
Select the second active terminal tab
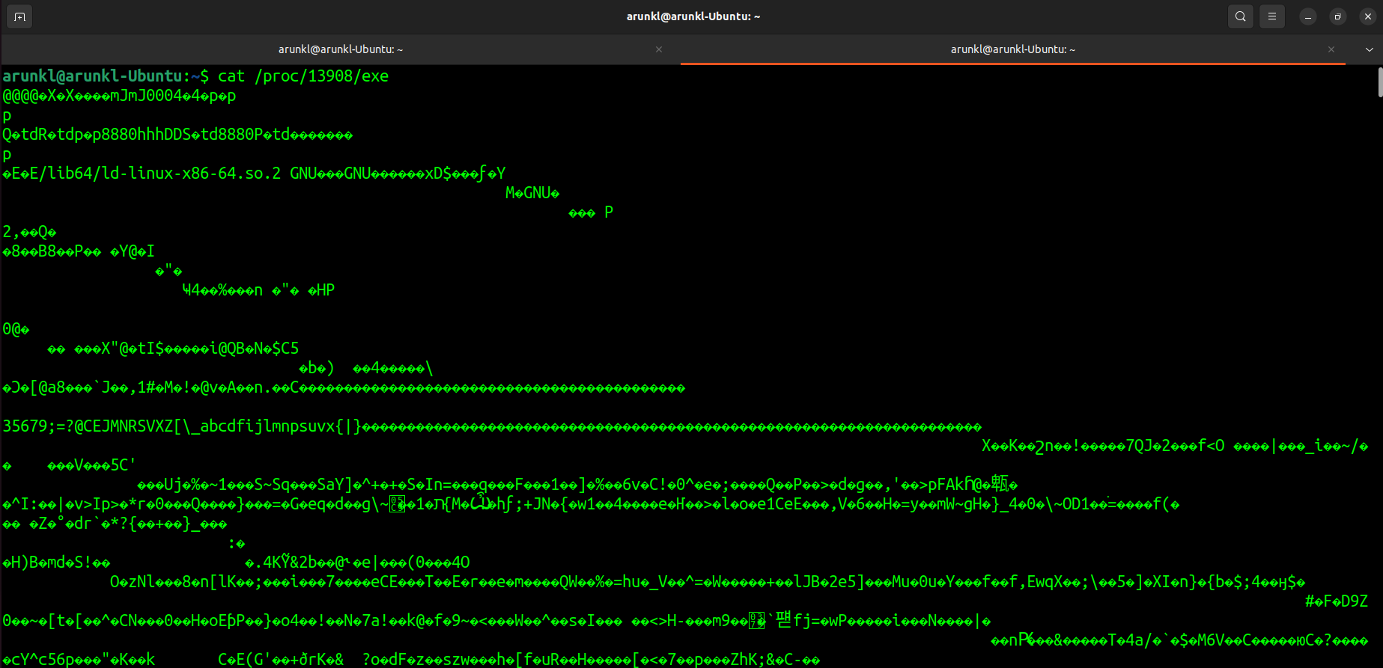pos(1013,49)
